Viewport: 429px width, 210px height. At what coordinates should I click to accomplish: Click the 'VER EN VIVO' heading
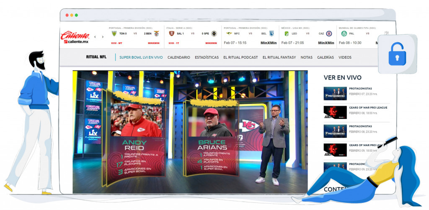343,78
